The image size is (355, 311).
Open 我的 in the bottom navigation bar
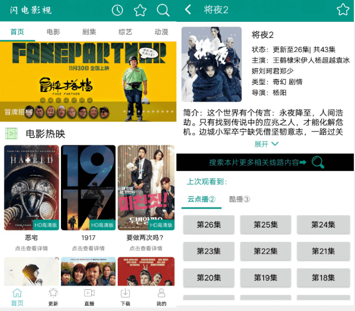click(162, 297)
